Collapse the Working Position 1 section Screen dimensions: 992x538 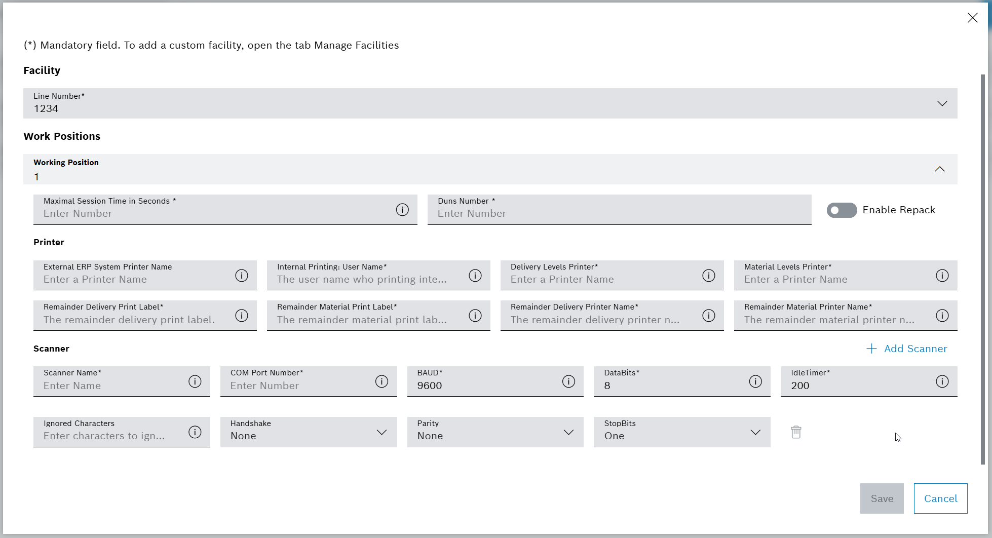[x=939, y=169]
